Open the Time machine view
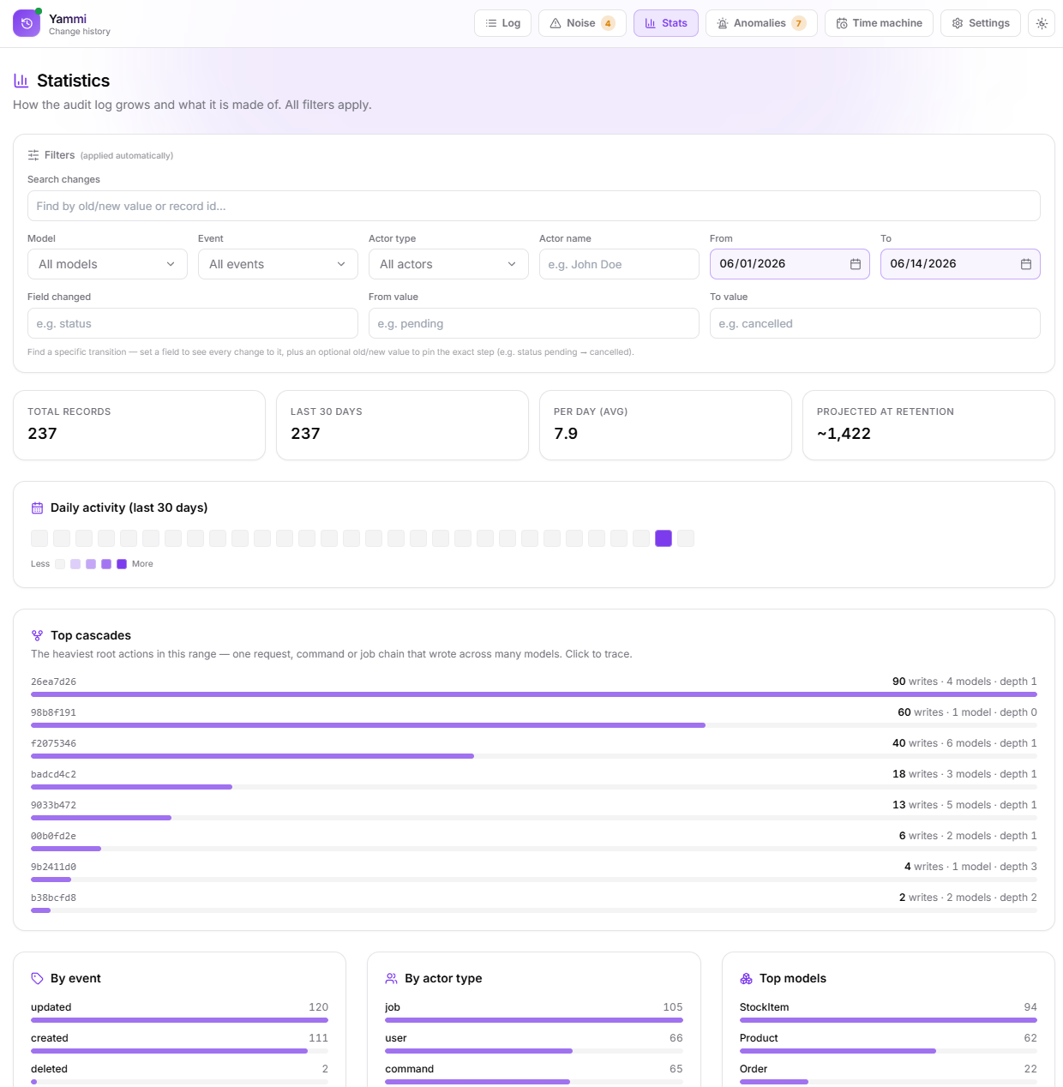The image size is (1063, 1087). point(879,23)
